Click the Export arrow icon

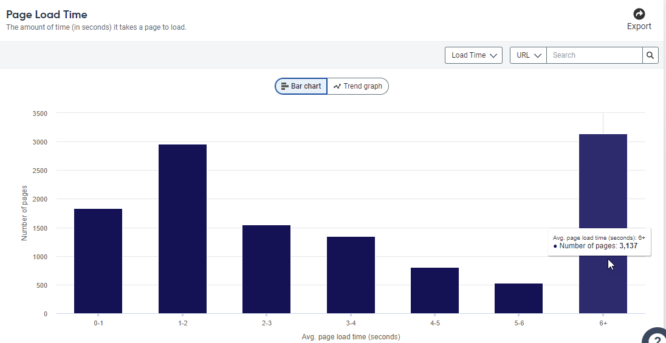(x=639, y=14)
